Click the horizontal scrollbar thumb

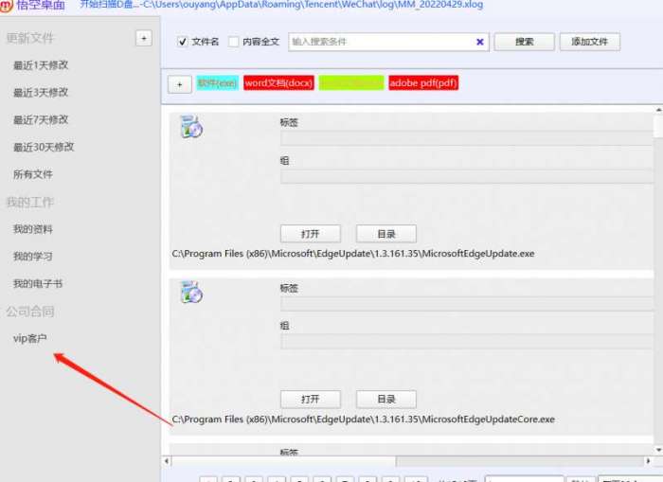284,461
